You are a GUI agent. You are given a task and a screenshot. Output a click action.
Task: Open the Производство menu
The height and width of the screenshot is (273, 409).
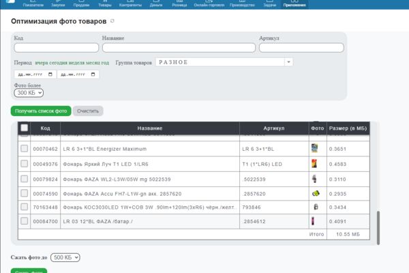(242, 3)
